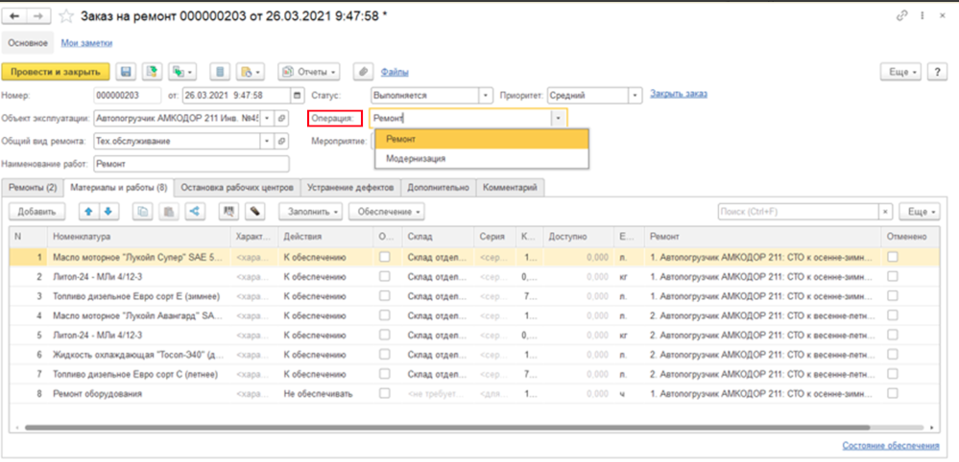Click the paperclip attachment icon
959x462 pixels.
click(x=363, y=72)
